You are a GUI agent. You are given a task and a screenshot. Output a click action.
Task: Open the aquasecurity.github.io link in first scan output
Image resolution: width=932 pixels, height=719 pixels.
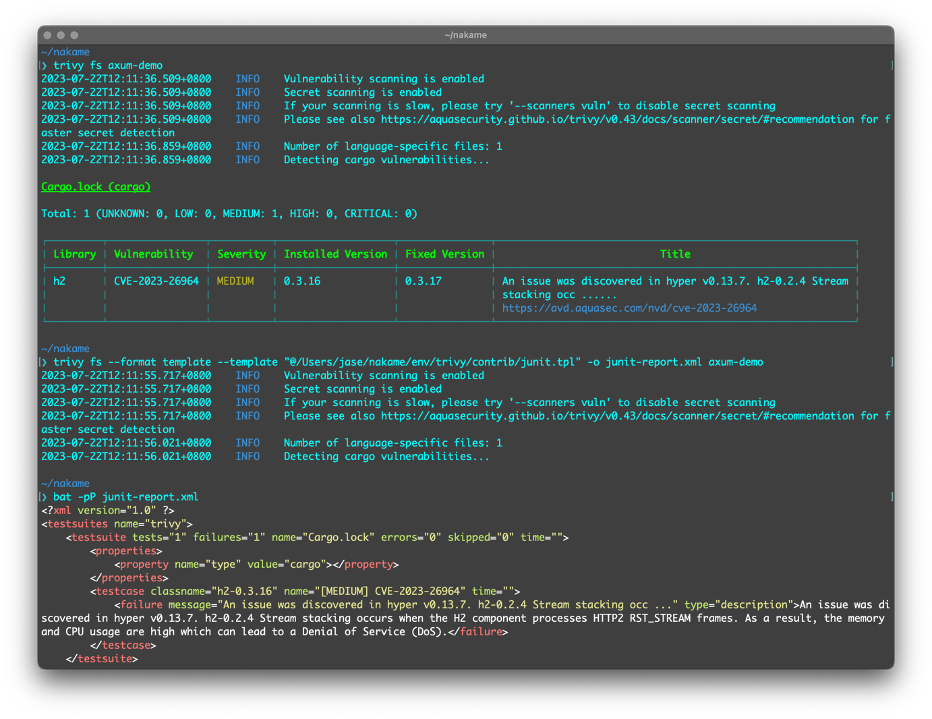(617, 119)
